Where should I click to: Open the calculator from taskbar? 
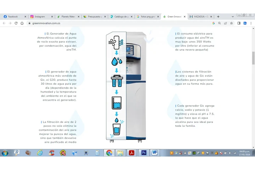[x=98, y=153]
